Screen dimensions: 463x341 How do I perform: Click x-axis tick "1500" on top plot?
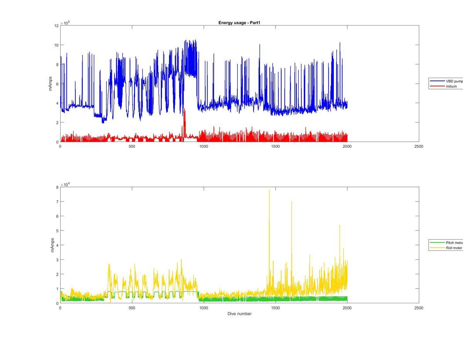pos(275,146)
